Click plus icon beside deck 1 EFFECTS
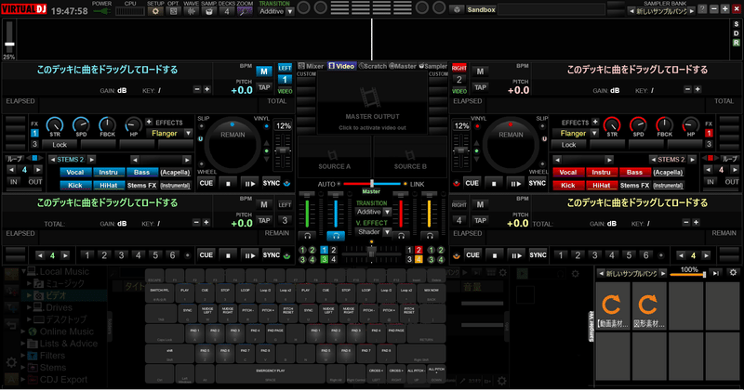The height and width of the screenshot is (390, 744). pos(149,122)
